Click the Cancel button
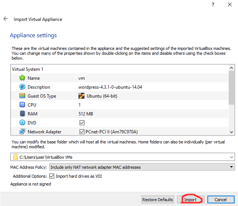This screenshot has width=238, height=206. point(221,200)
